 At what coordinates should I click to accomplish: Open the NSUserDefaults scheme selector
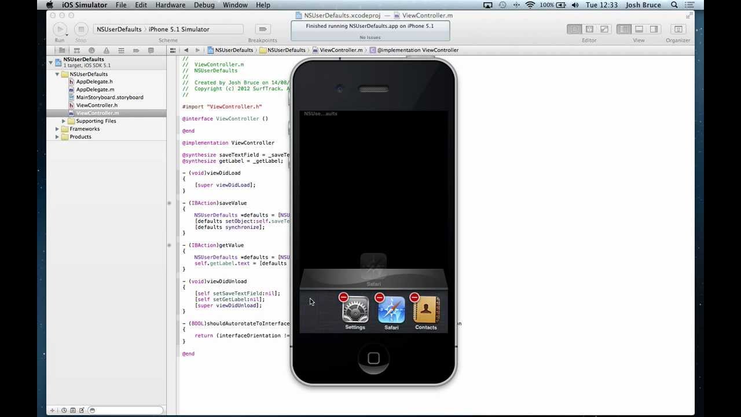pos(119,29)
